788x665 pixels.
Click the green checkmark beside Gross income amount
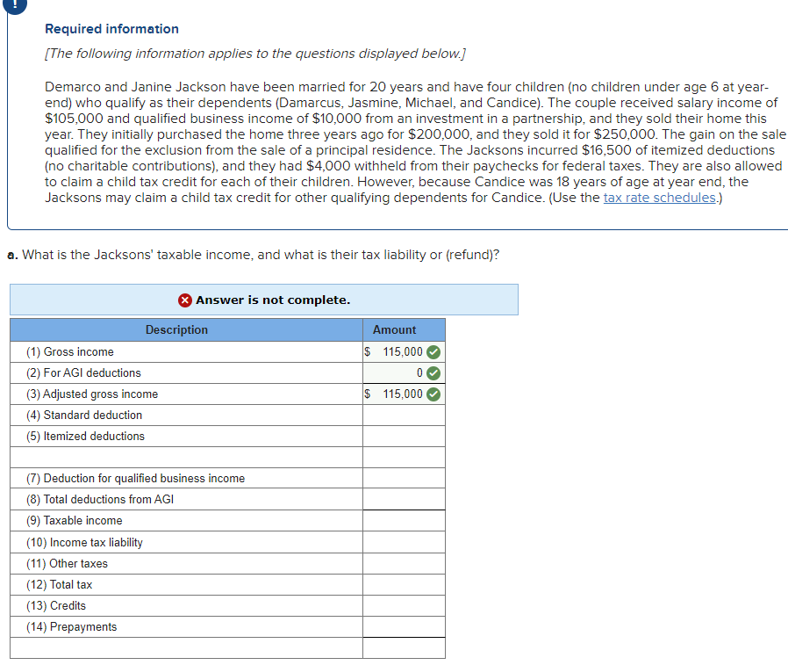tap(434, 351)
